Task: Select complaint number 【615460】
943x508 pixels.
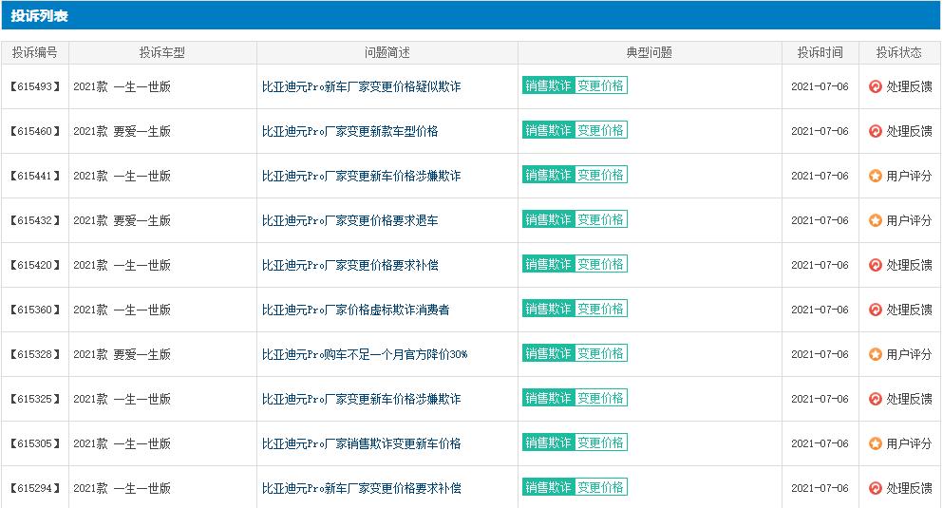Action: (x=35, y=131)
